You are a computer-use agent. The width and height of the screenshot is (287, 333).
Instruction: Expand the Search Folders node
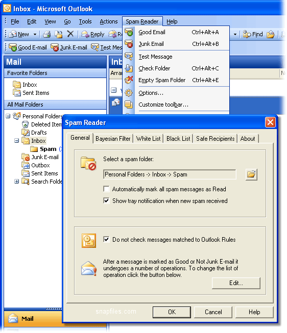pos(16,182)
